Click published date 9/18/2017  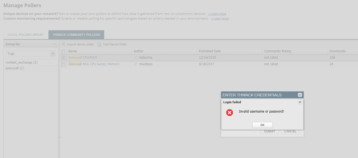click(206, 64)
